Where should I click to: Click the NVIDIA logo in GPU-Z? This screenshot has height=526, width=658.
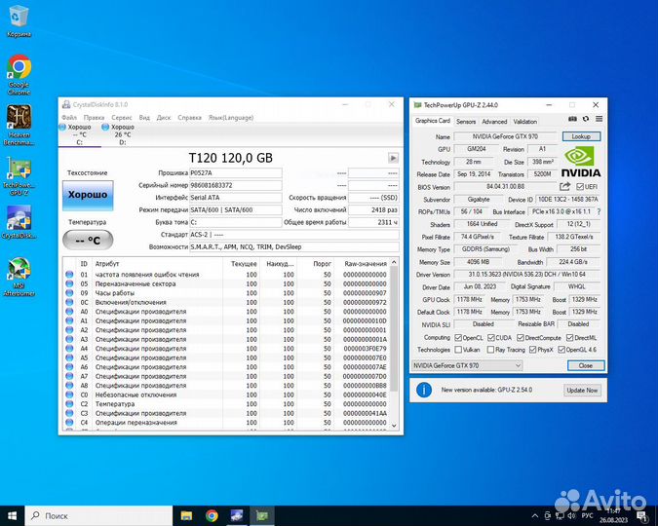(x=581, y=162)
